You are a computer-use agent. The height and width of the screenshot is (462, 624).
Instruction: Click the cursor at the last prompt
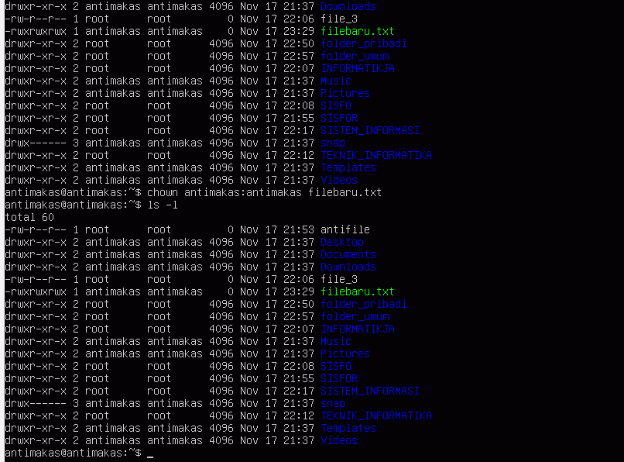click(150, 453)
